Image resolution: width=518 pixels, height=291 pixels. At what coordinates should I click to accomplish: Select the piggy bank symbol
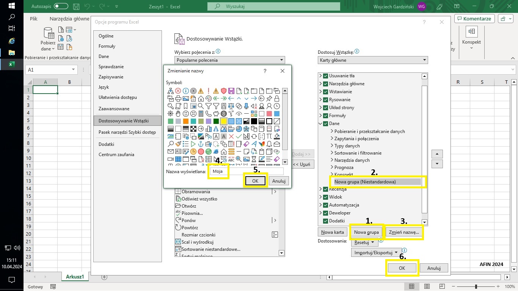(x=216, y=114)
